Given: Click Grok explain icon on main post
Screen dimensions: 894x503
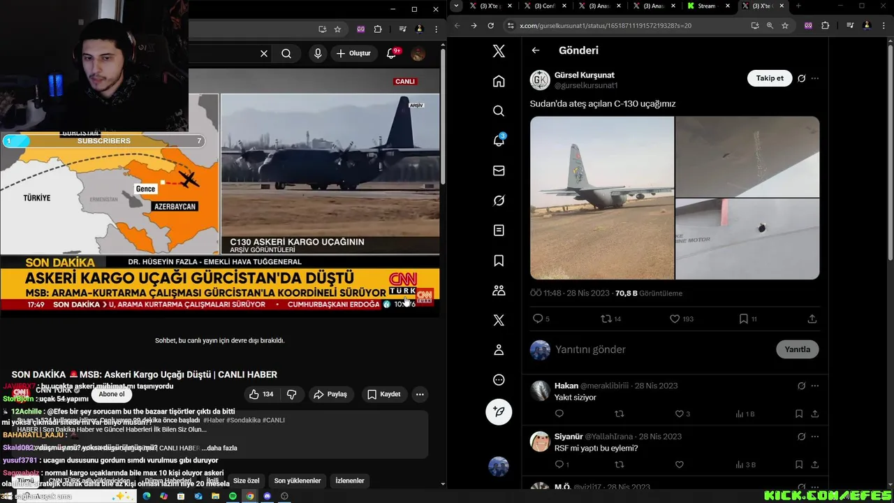Looking at the screenshot, I should pos(802,78).
